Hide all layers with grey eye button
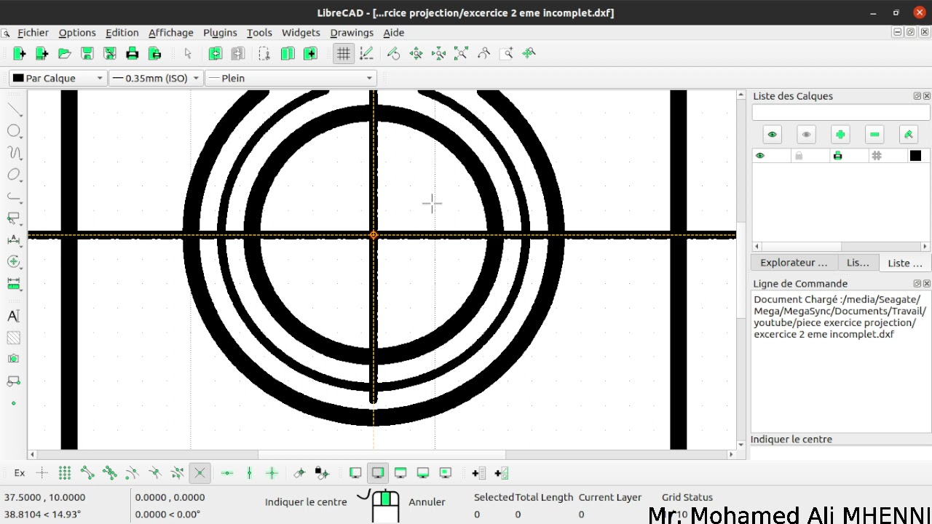This screenshot has height=524, width=932. coord(806,135)
